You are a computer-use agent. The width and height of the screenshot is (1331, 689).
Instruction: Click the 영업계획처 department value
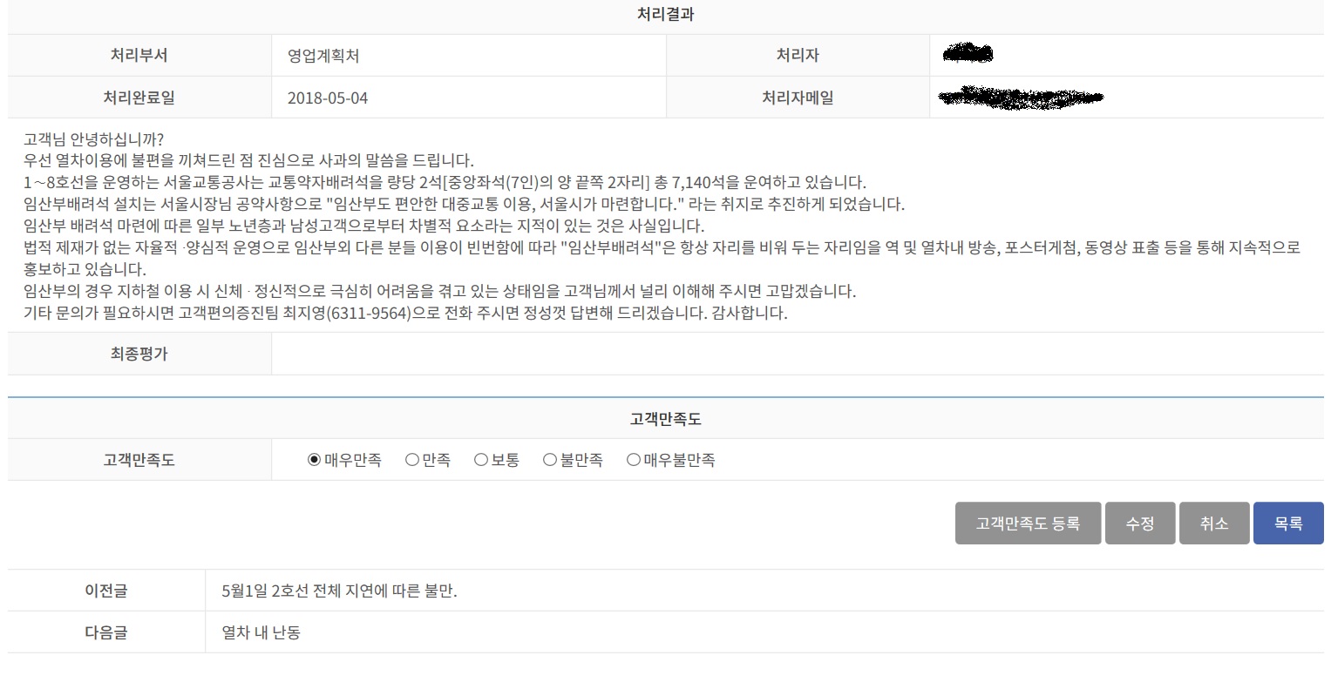pyautogui.click(x=323, y=56)
